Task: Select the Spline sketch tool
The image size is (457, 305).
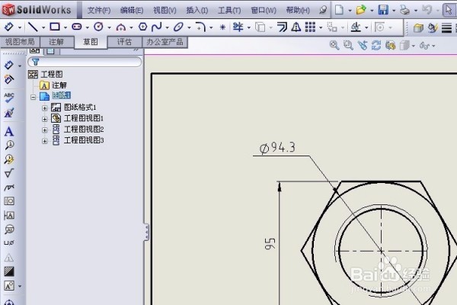Action: click(x=157, y=27)
